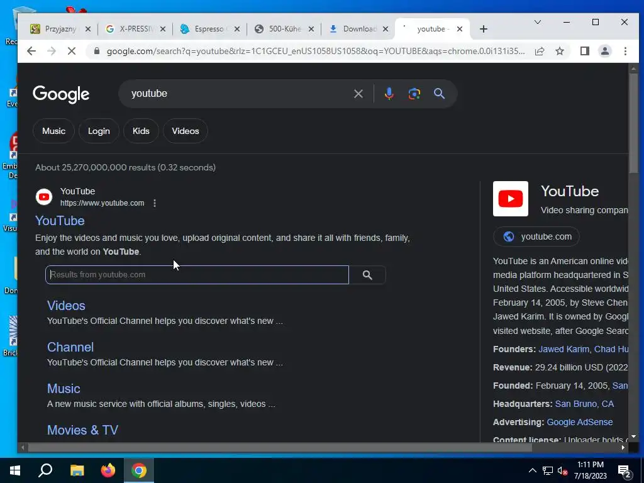The image size is (644, 483).
Task: Click the YouTube logo in the knowledge panel
Action: point(511,199)
